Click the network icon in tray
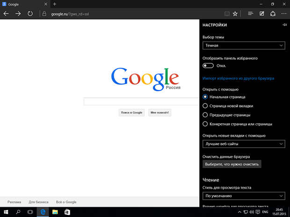This screenshot has height=217, width=290. point(246,212)
